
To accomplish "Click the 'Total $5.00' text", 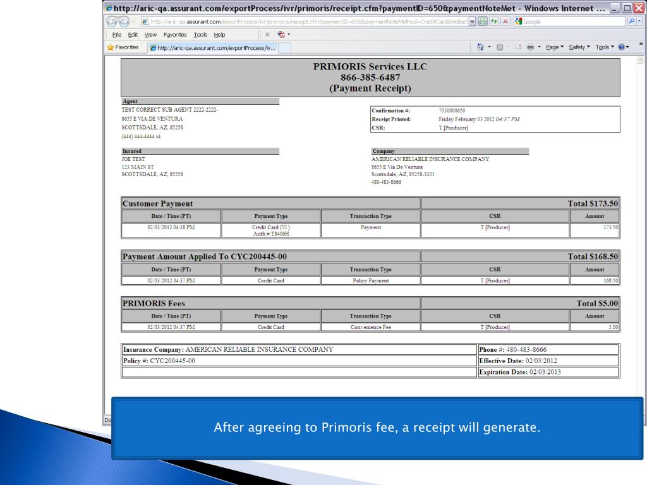I will pos(597,303).
